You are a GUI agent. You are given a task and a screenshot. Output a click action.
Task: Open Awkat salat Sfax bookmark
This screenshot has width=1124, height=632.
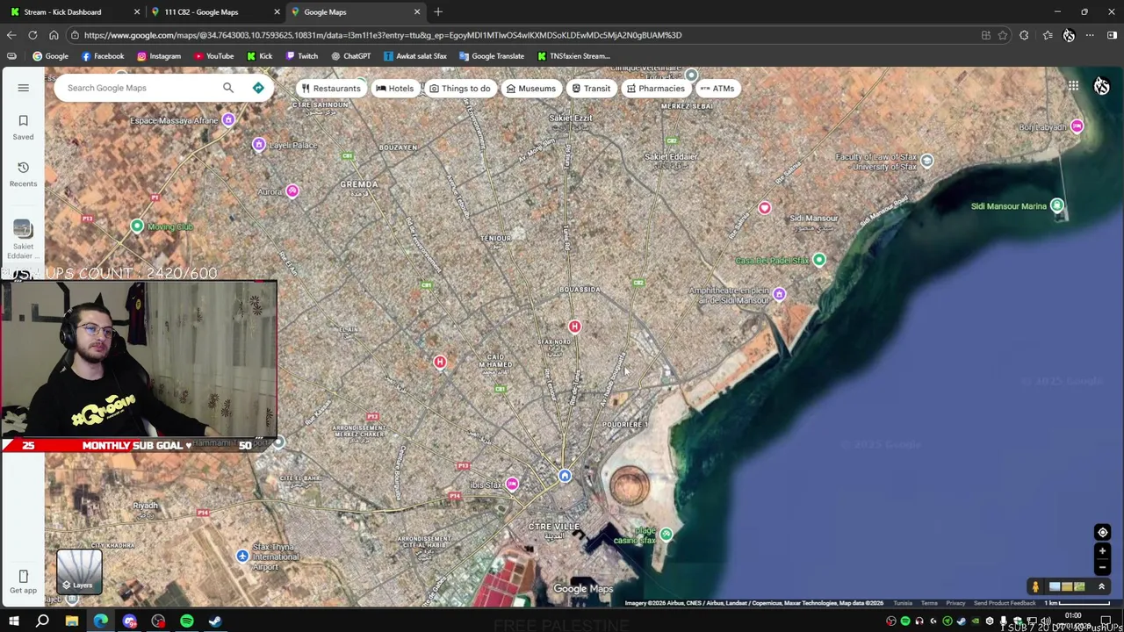coord(414,56)
